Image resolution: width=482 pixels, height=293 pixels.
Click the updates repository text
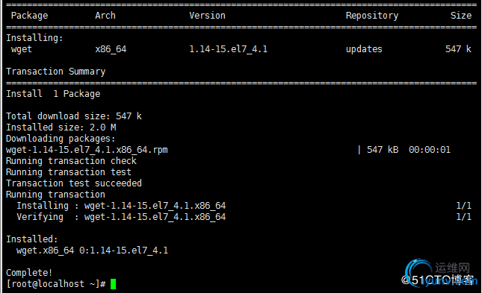click(364, 49)
